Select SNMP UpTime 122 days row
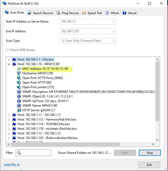 [x=45, y=101]
